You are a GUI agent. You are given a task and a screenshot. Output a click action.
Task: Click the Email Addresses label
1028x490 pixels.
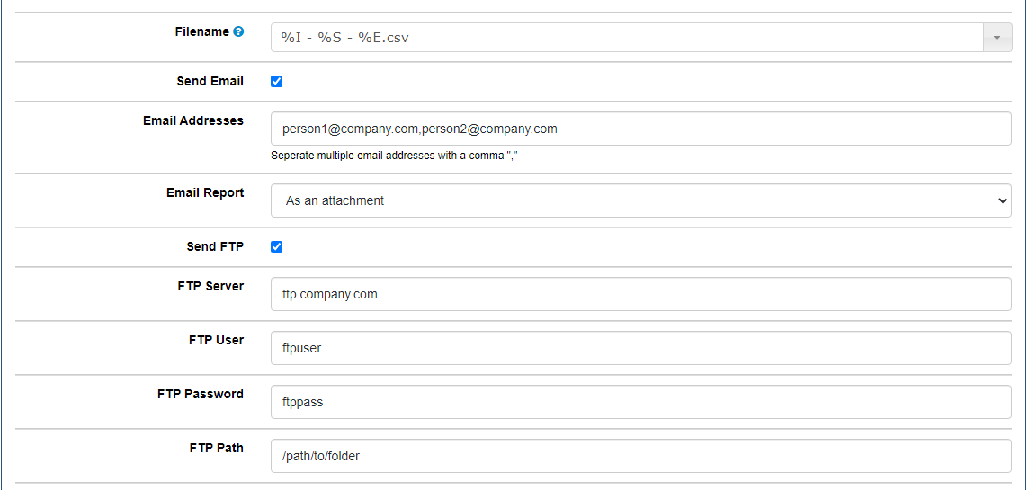pyautogui.click(x=193, y=120)
